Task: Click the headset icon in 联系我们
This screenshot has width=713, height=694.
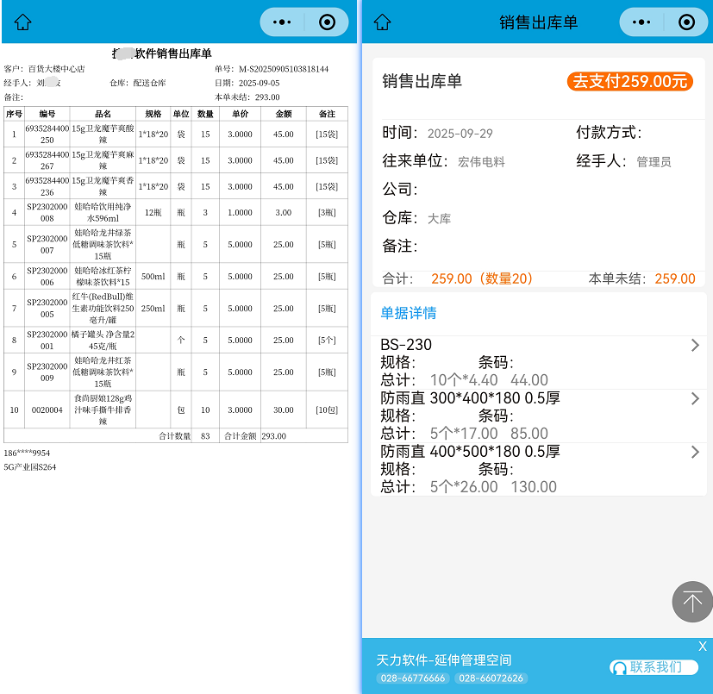Action: click(x=618, y=667)
